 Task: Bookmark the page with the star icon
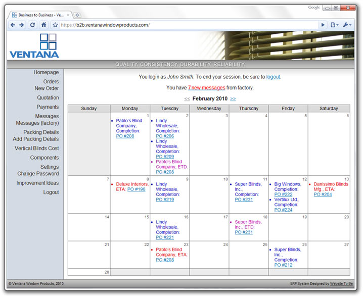click(55, 25)
